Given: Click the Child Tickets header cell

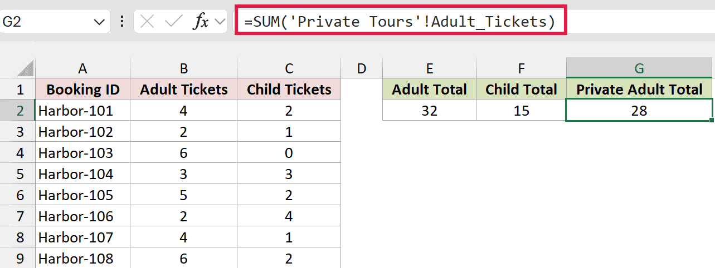Looking at the screenshot, I should (x=289, y=90).
